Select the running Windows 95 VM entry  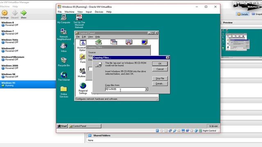(x=28, y=85)
